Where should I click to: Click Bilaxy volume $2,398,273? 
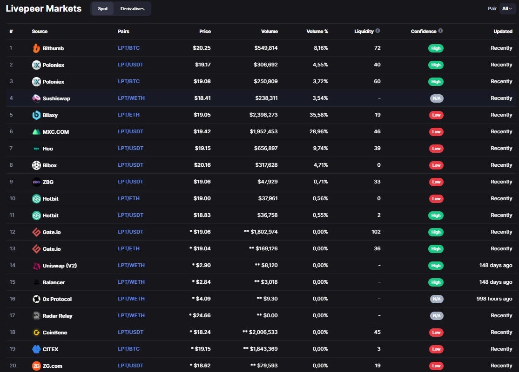pyautogui.click(x=263, y=115)
